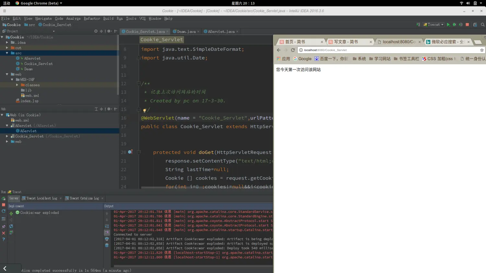The image size is (486, 273).
Task: Open system volume indicator in top bar
Action: point(468,3)
